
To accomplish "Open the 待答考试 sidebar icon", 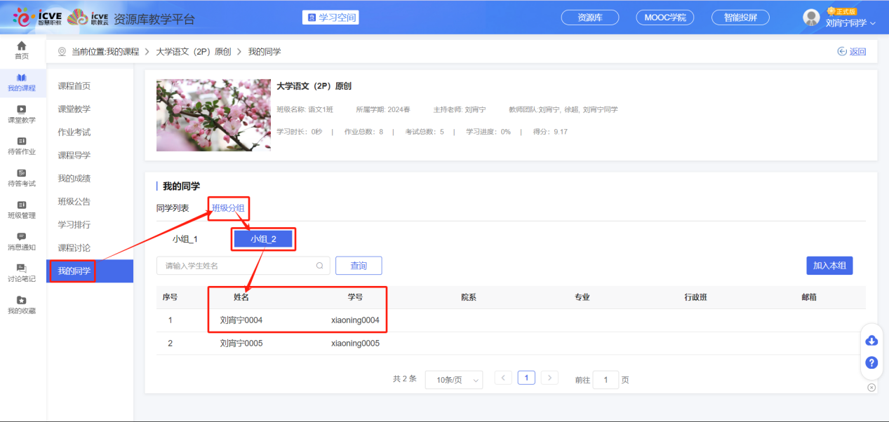I will point(22,173).
